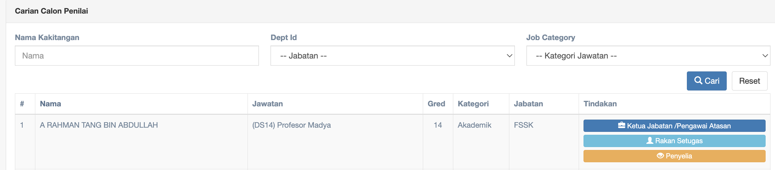Click the Kategori column header
This screenshot has height=170, width=775.
coord(473,104)
